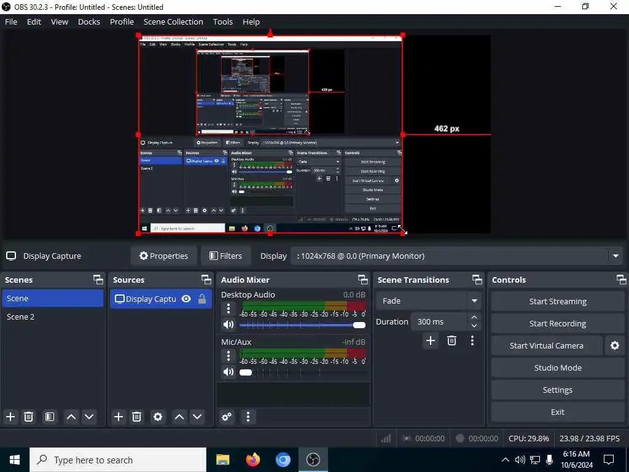629x472 pixels.
Task: Click the Windows search box
Action: click(x=118, y=460)
